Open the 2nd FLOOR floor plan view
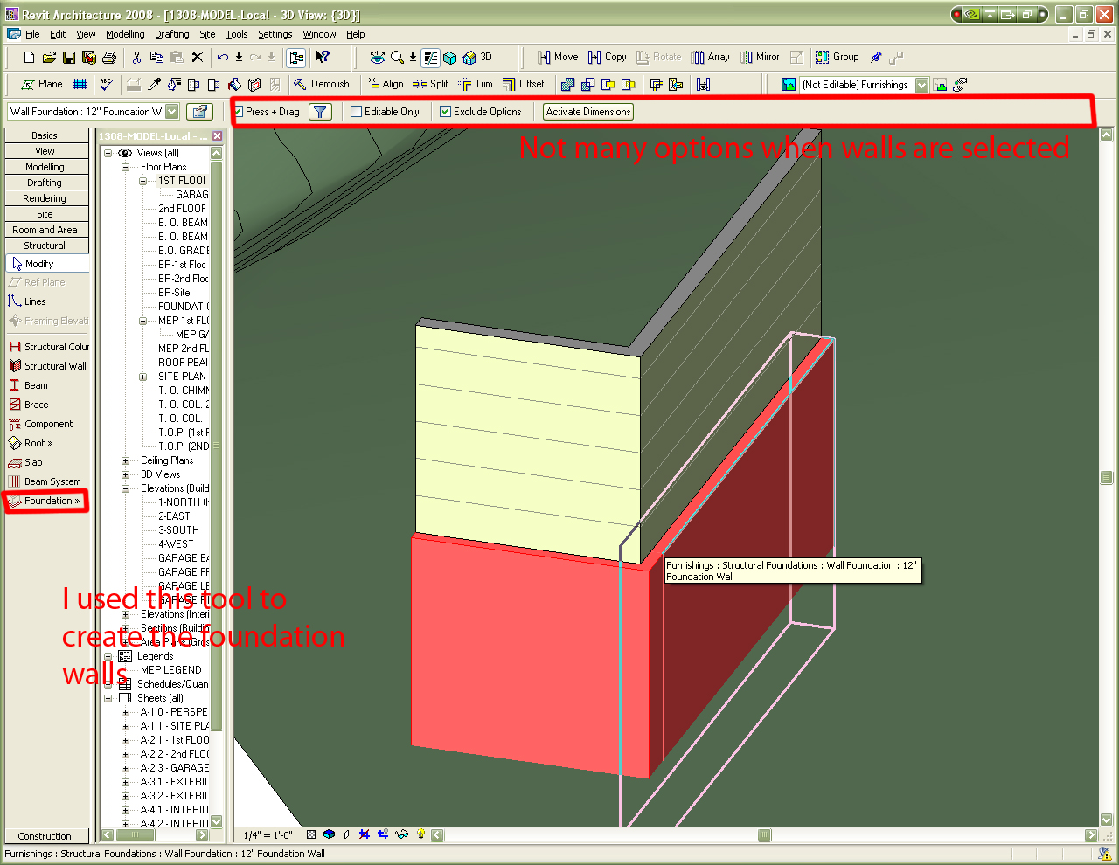 coord(181,208)
